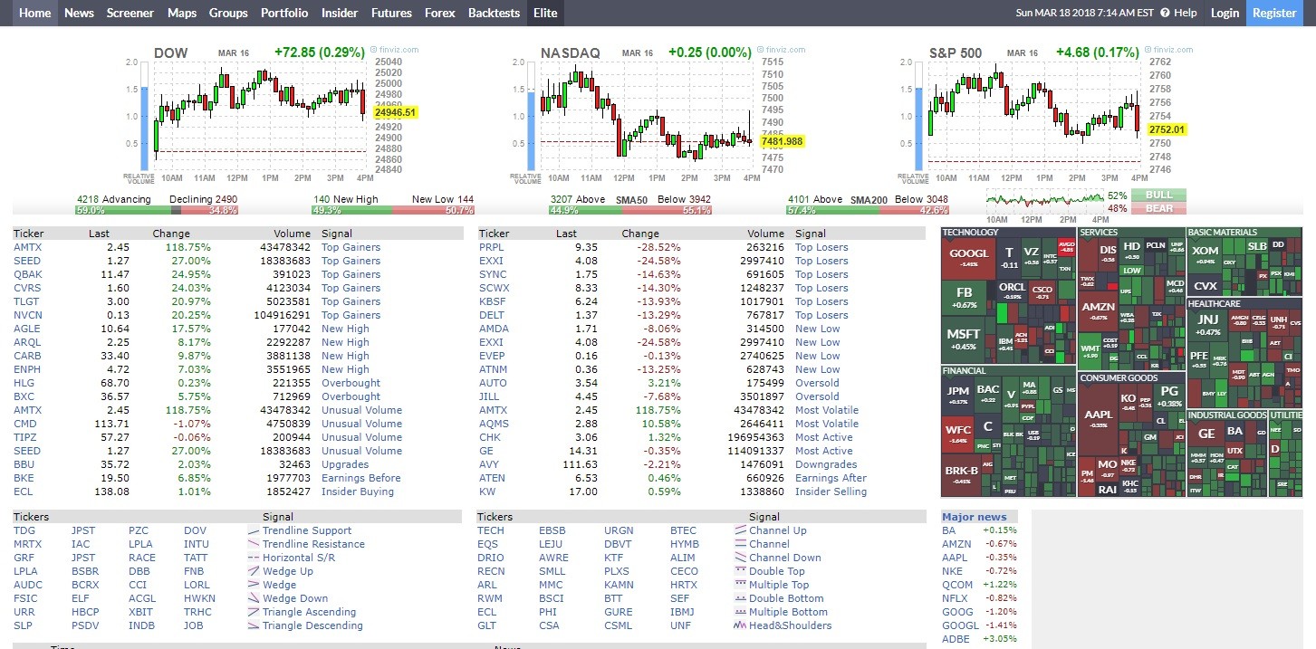Click the Wedge Up pattern icon
This screenshot has height=649, width=1316.
(254, 571)
